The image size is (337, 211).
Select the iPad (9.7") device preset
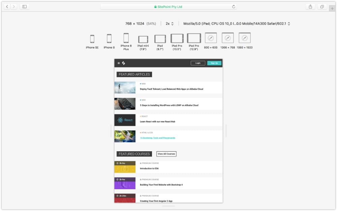tap(160, 43)
